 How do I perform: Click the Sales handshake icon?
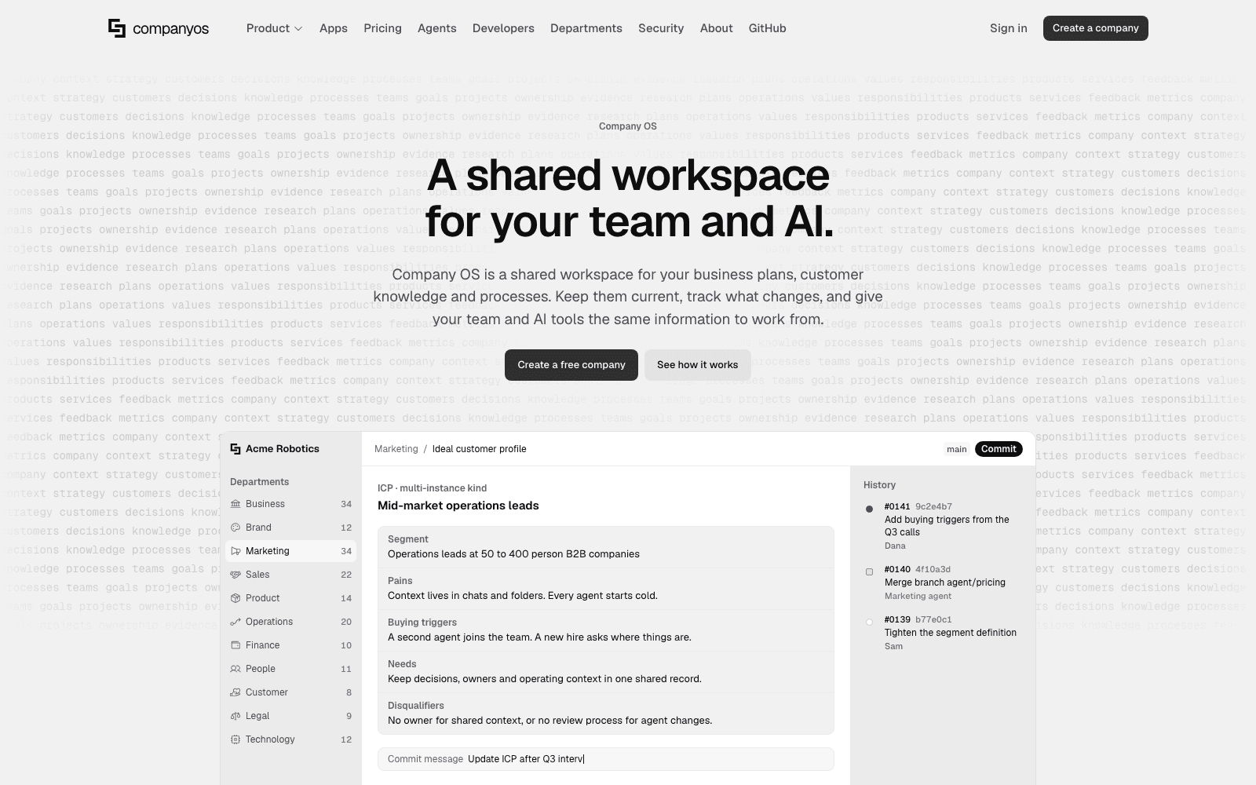pos(235,575)
